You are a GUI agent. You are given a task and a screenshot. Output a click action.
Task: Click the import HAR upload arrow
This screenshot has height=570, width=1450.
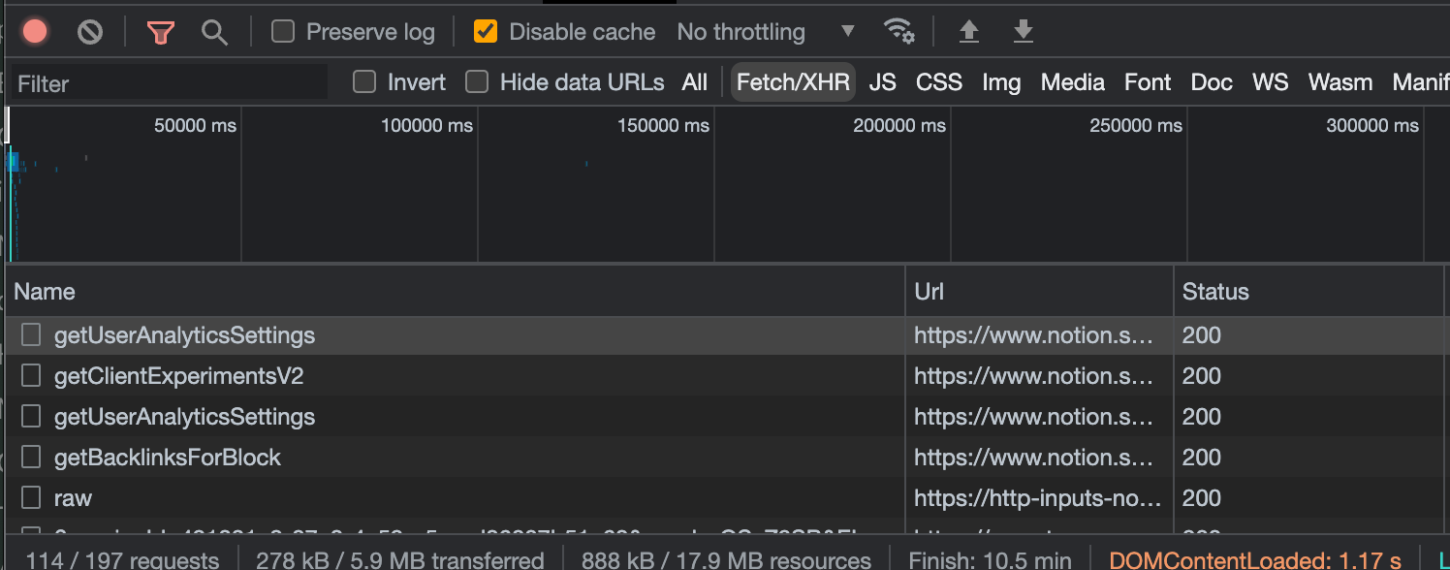click(x=968, y=32)
